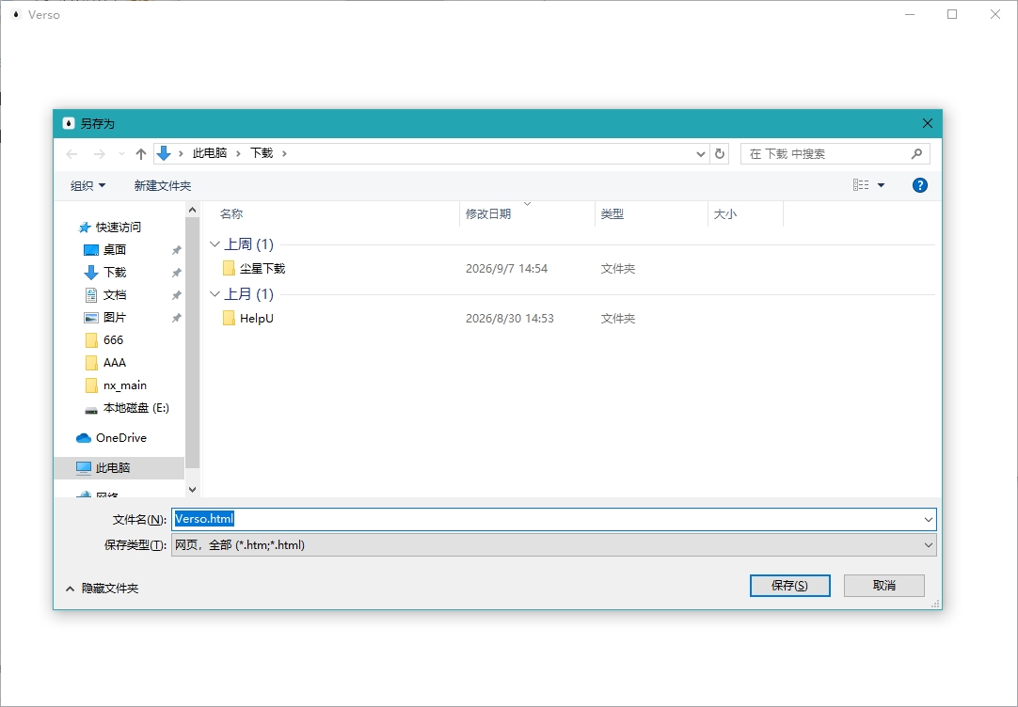The image size is (1018, 707).
Task: Select 此电脑 in the address breadcrumb
Action: [x=210, y=153]
